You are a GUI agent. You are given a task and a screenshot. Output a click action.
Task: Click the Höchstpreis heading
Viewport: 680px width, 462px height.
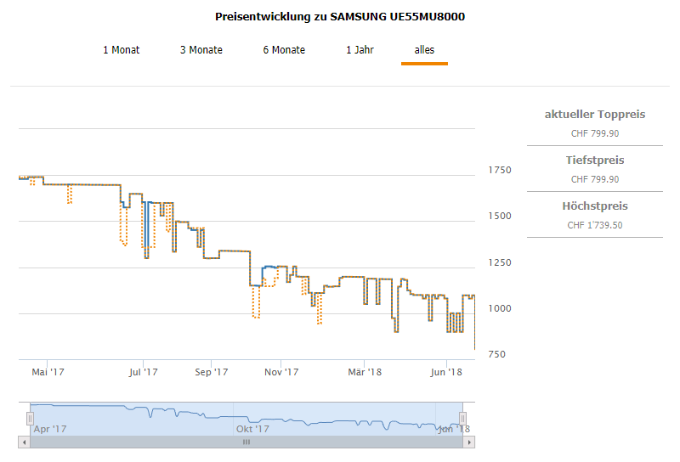(594, 206)
